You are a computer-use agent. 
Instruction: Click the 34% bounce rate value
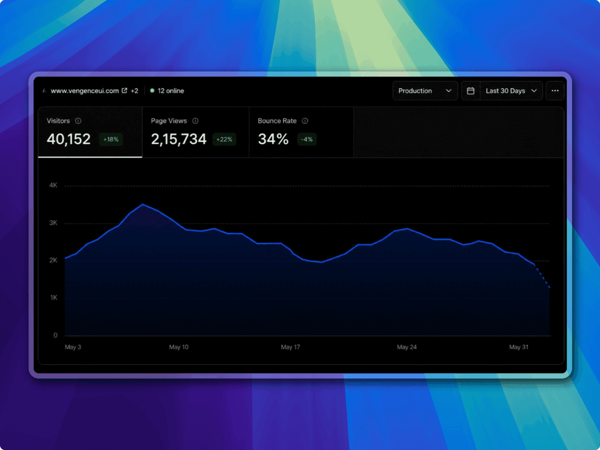pyautogui.click(x=273, y=139)
